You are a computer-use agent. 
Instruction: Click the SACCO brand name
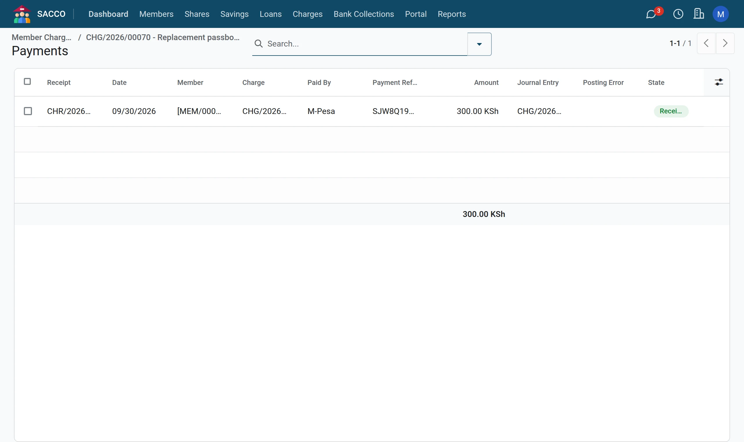(x=51, y=14)
